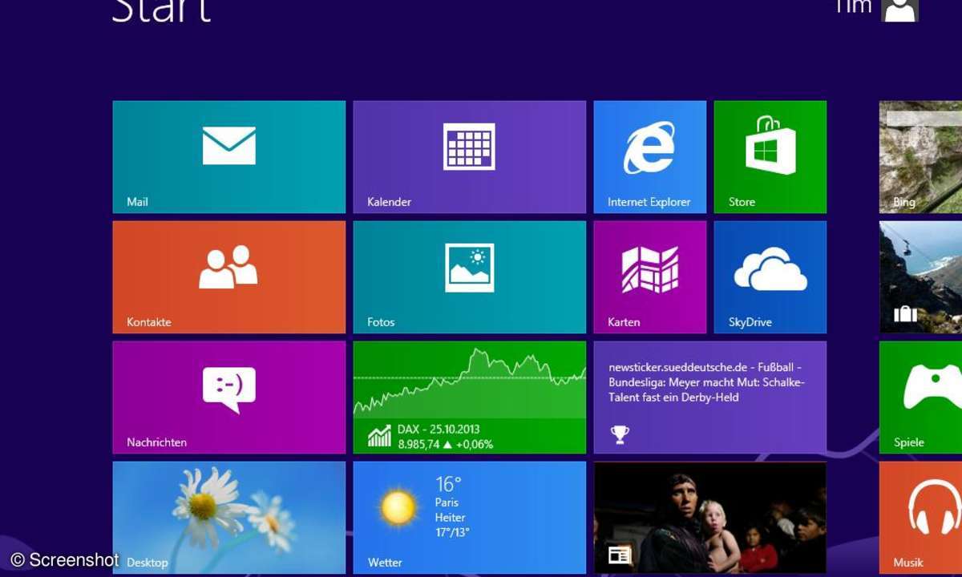Launch the Fotos app tile
This screenshot has width=962, height=577.
[x=470, y=277]
